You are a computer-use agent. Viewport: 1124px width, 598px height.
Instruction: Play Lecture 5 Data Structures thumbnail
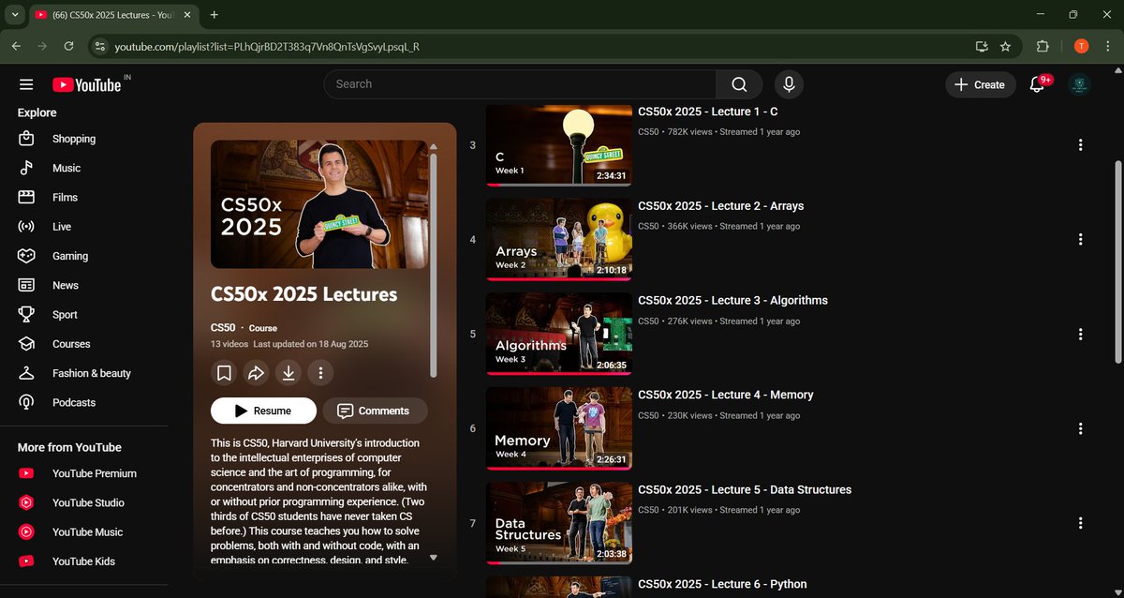558,523
